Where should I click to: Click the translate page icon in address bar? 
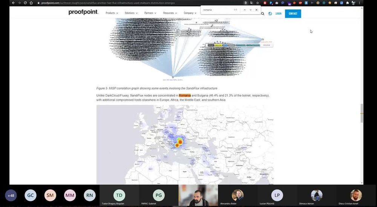(x=251, y=3)
